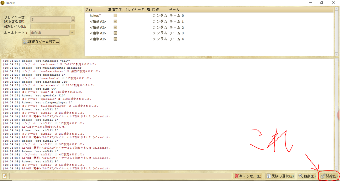Click log line 'sciencebox' は 210に設定されました
This screenshot has width=340, height=181.
pos(49,85)
